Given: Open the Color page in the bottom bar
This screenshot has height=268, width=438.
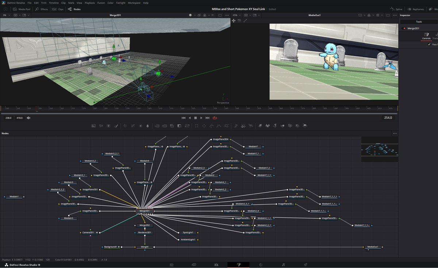Looking at the screenshot, I should 261,264.
